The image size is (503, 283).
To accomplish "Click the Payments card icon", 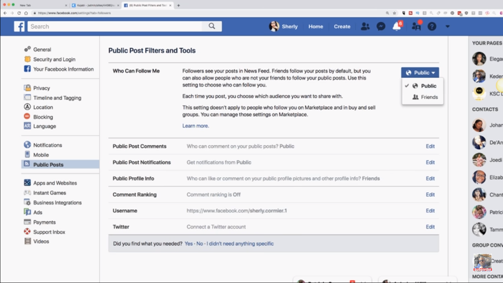I will point(27,222).
